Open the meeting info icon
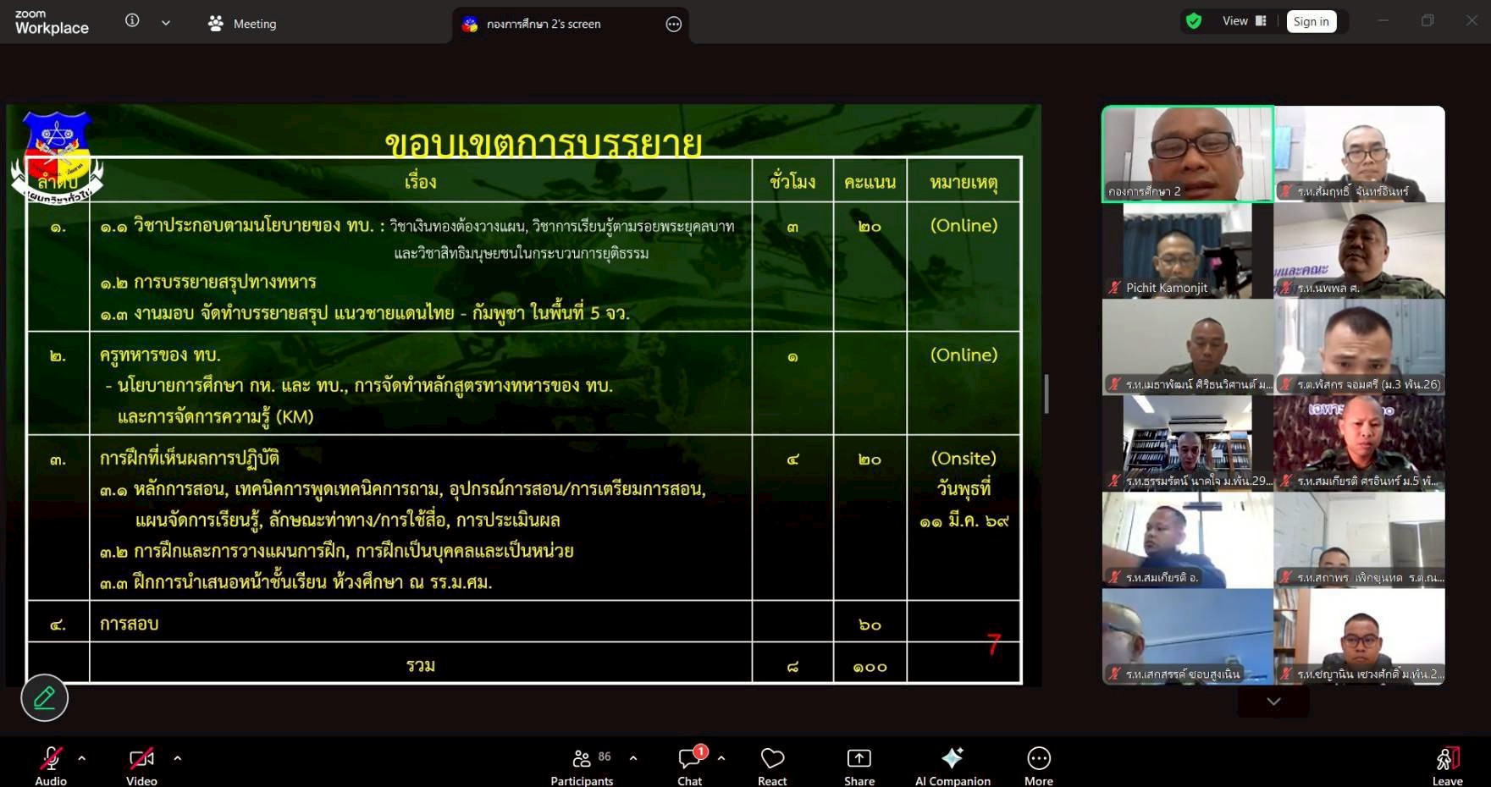1491x787 pixels. tap(132, 21)
